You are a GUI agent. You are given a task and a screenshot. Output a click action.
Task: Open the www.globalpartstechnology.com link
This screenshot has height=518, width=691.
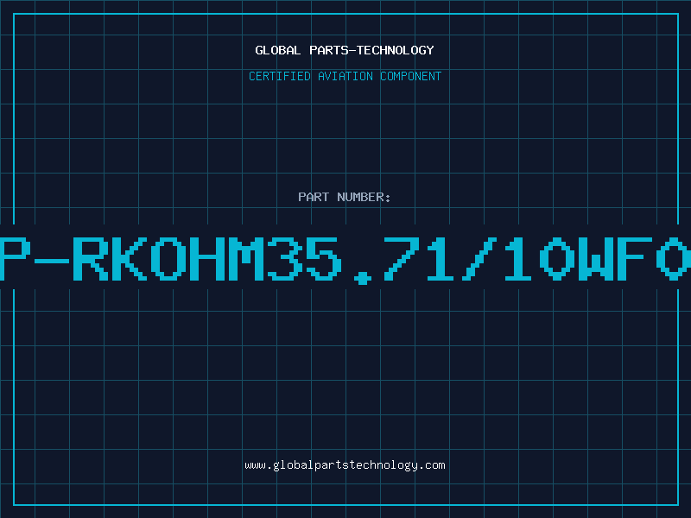(x=345, y=465)
